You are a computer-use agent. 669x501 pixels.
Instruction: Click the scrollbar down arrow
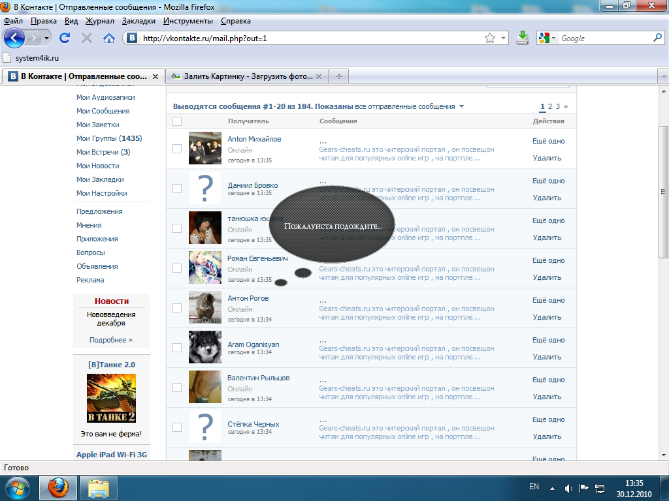click(x=663, y=455)
